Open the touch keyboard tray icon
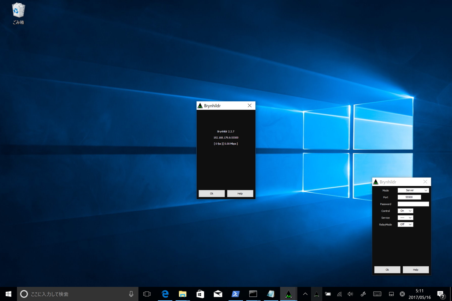 [377, 294]
